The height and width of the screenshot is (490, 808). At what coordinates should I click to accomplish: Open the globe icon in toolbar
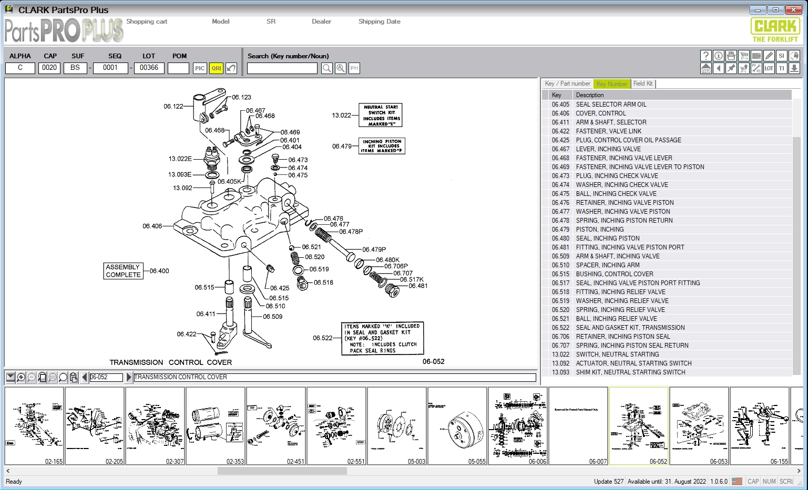coord(794,56)
